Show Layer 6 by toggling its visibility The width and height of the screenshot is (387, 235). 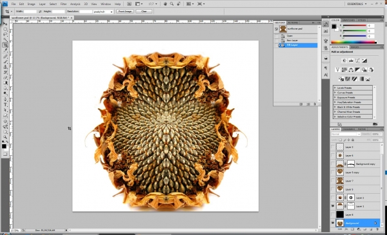coord(333,155)
